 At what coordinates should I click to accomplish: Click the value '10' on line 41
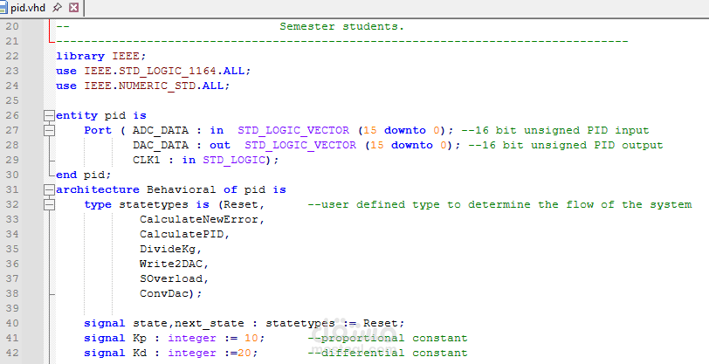[x=251, y=338]
